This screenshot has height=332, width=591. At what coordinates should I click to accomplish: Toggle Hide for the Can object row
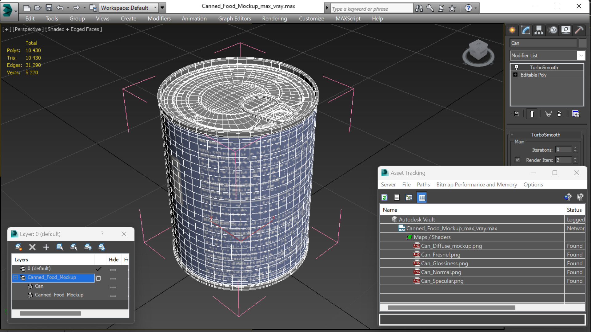pyautogui.click(x=113, y=287)
